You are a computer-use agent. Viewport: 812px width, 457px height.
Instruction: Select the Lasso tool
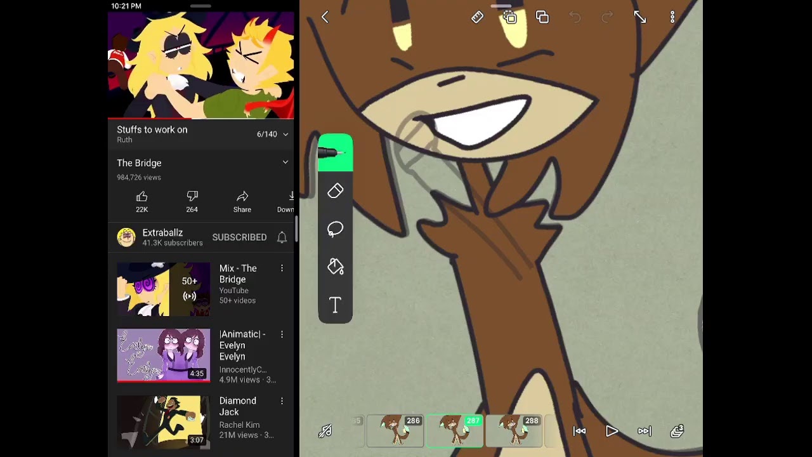click(x=335, y=229)
